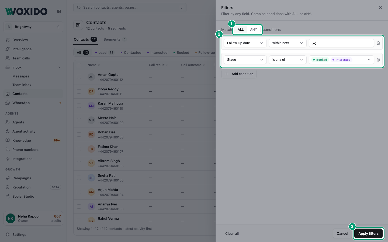Filter contacts by Lead stage
Image resolution: width=388 pixels, height=242 pixels.
105,52
